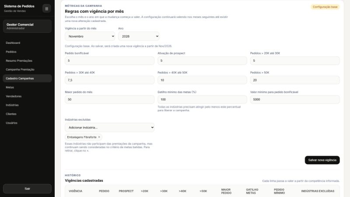This screenshot has width=350, height=197.
Task: Click the Vigências cadastradas heading
Action: pos(84,180)
